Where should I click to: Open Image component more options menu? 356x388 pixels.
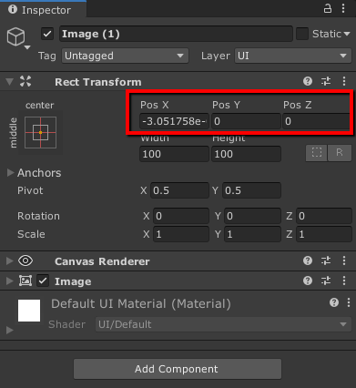coord(344,281)
